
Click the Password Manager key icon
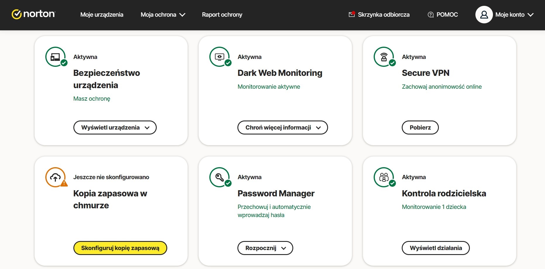coord(220,177)
